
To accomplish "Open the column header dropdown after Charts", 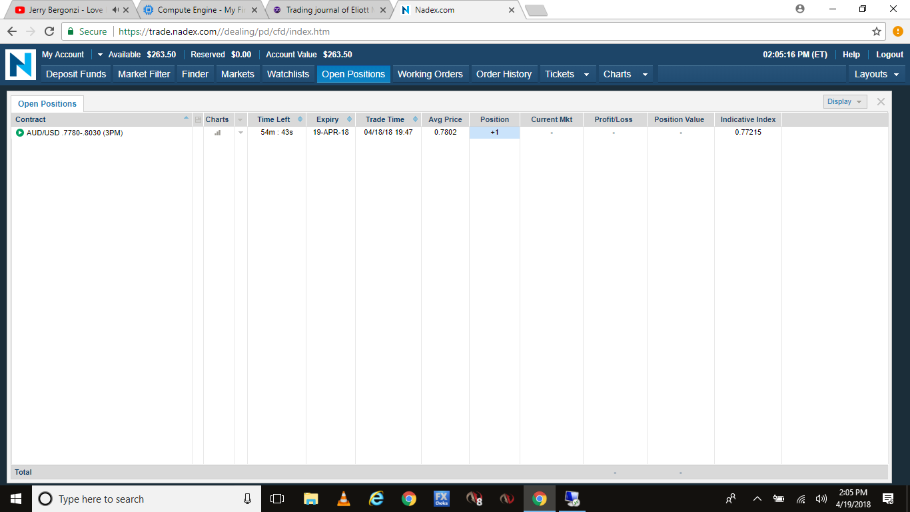I will tap(240, 120).
